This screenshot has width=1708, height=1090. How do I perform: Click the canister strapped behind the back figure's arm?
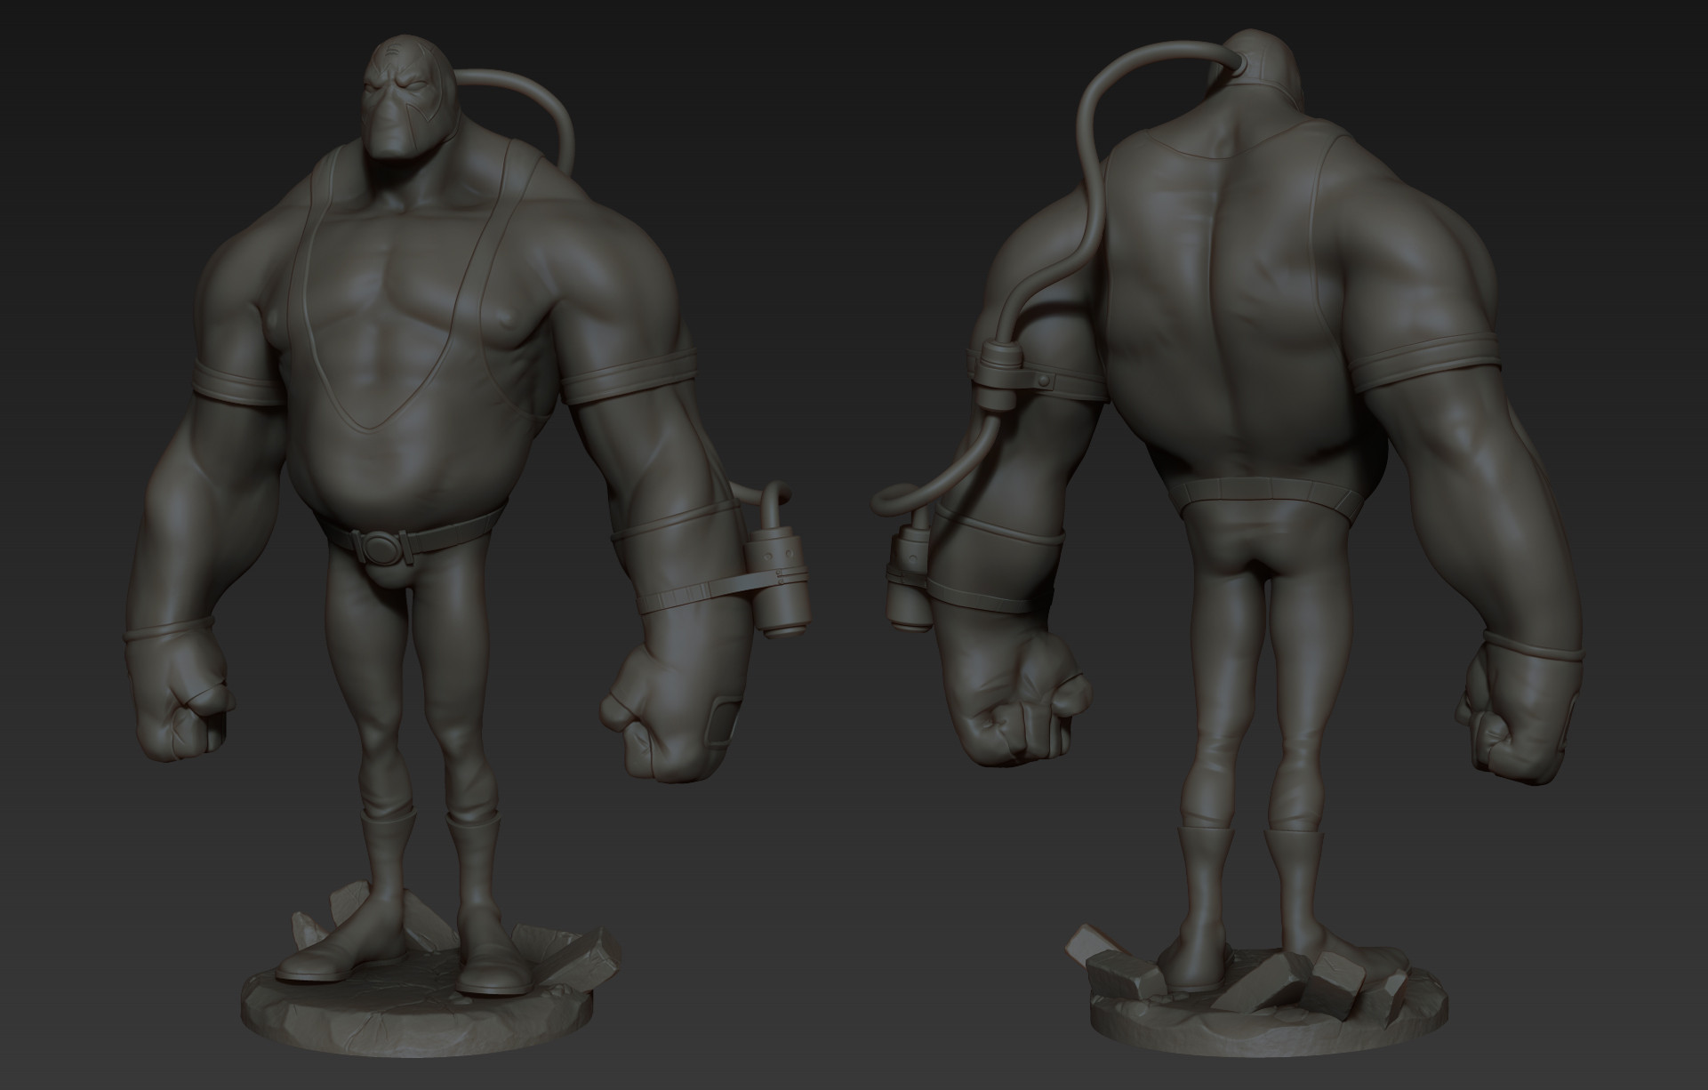tap(911, 569)
